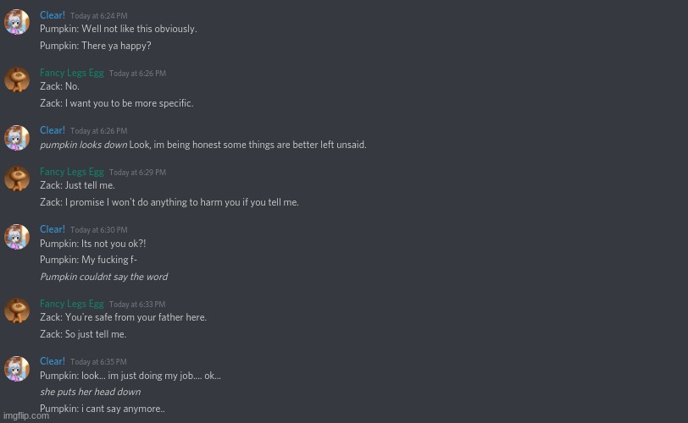Image resolution: width=688 pixels, height=423 pixels.
Task: Click the Fancy Legs Egg username at 6:33 PM
Action: pyautogui.click(x=72, y=304)
